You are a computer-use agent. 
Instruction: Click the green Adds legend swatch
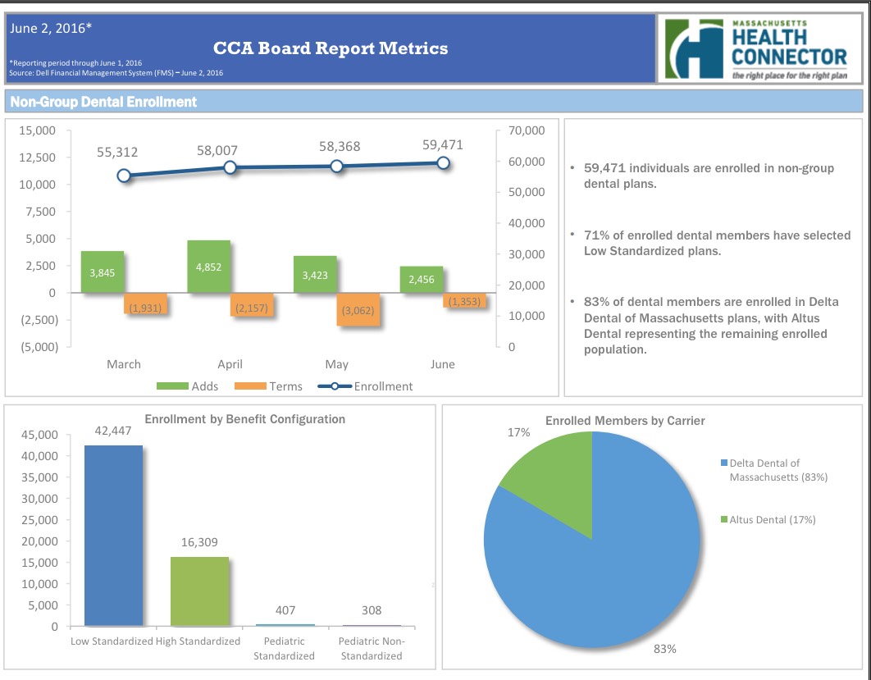[175, 386]
